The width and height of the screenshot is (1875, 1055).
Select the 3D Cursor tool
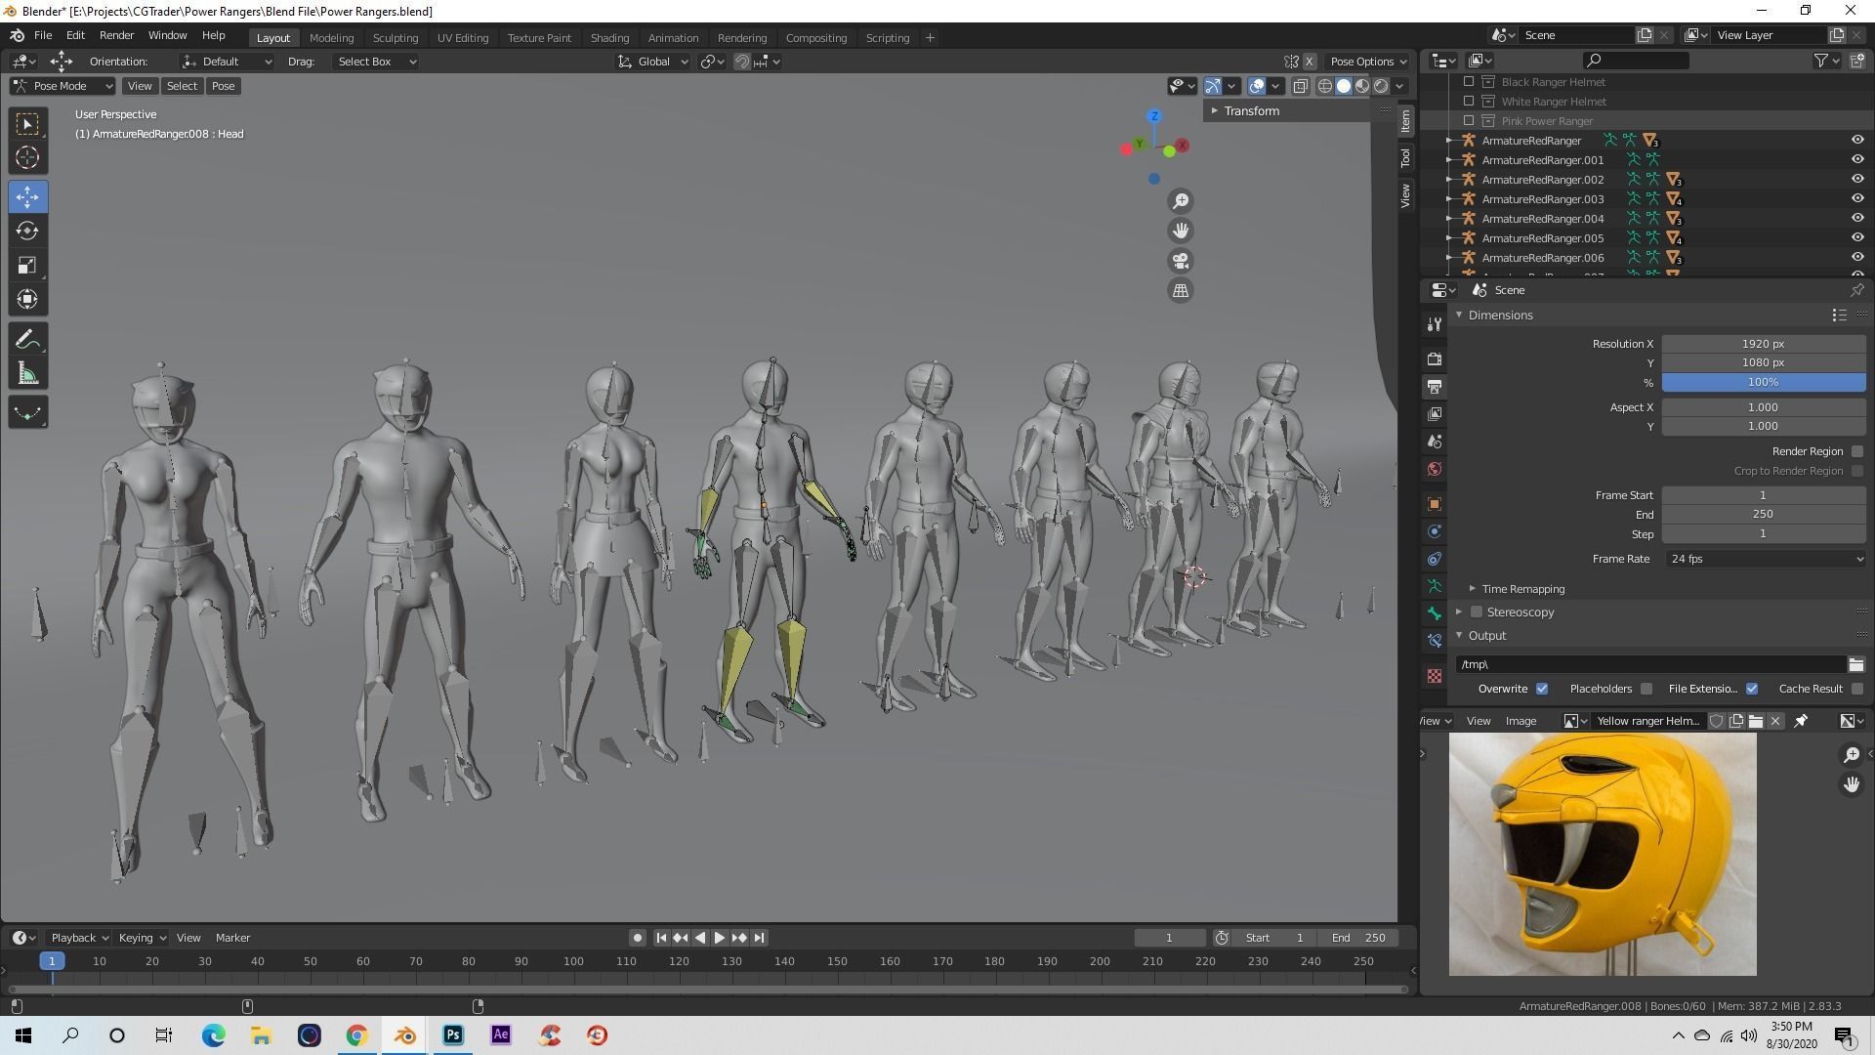point(27,156)
